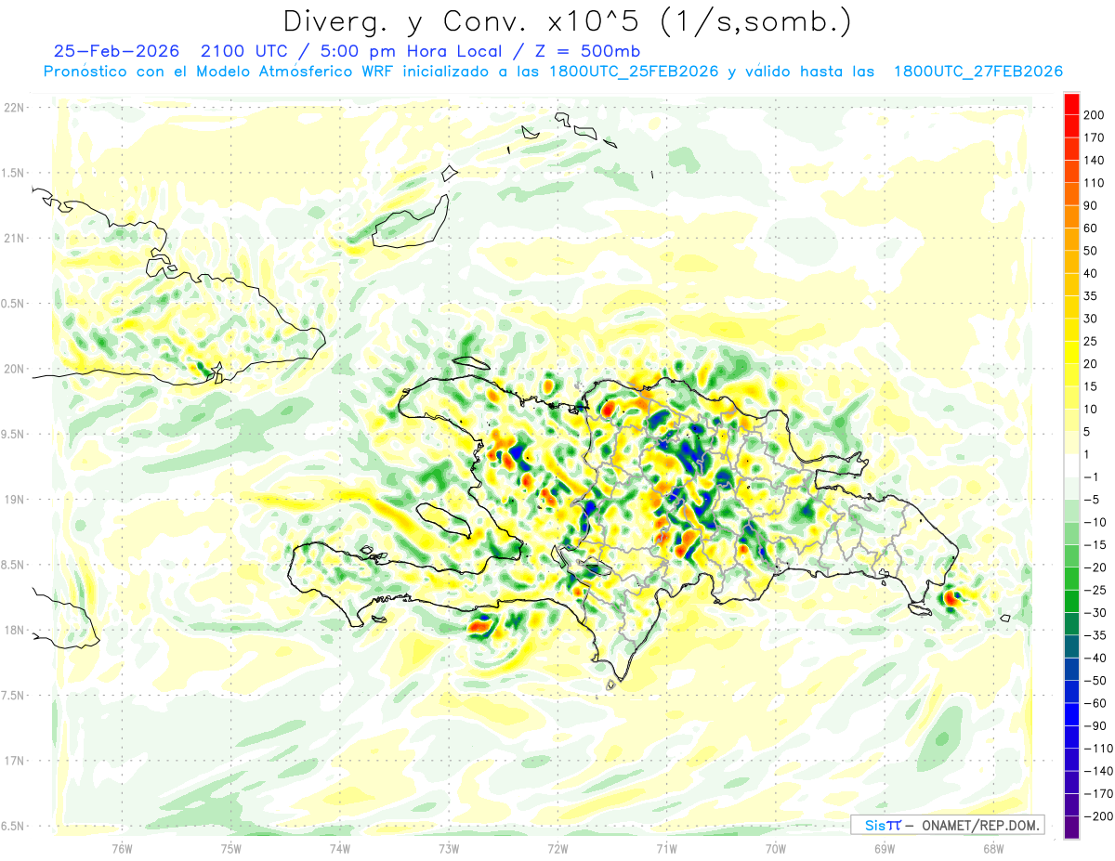The width and height of the screenshot is (1115, 861).
Task: Click the 70W longitude axis label
Action: click(x=776, y=848)
